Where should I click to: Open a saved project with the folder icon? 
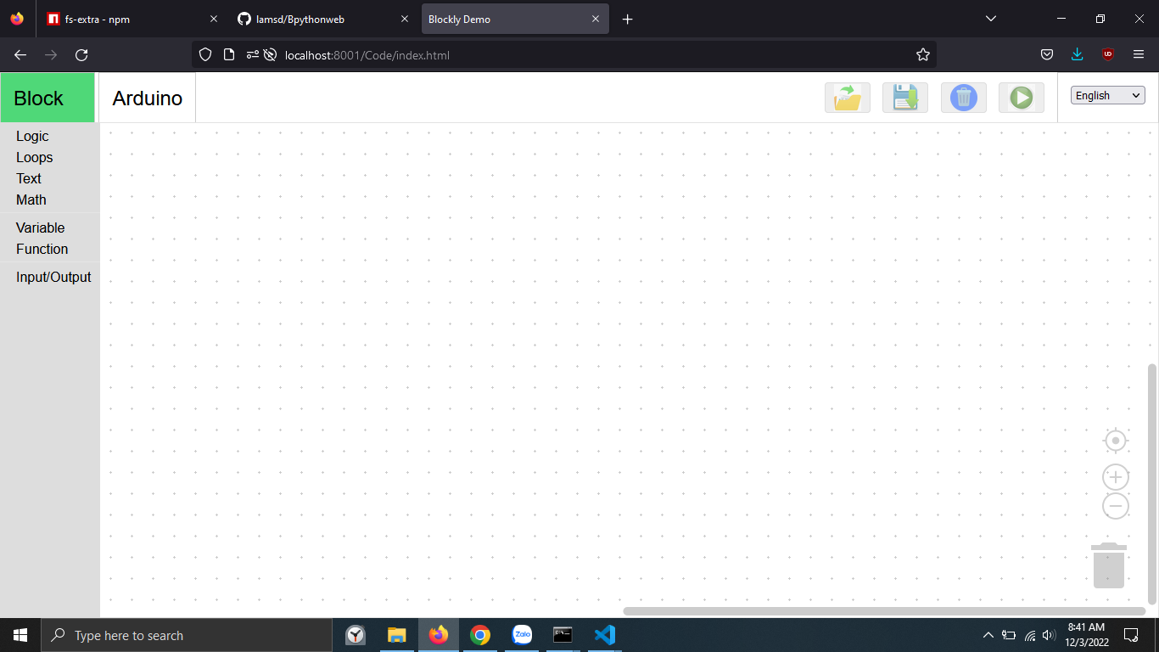(x=848, y=98)
